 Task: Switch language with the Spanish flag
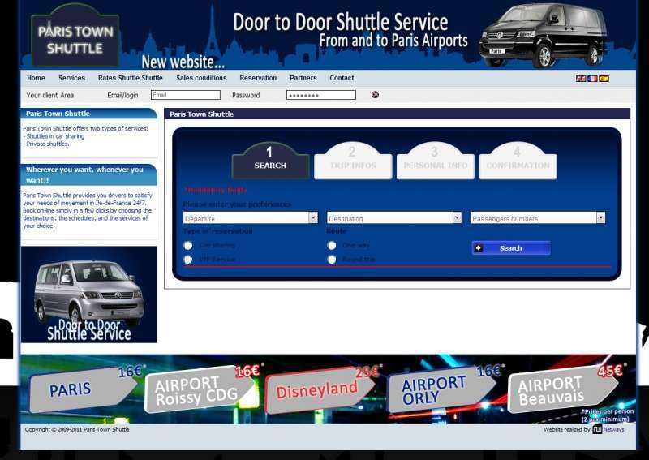pyautogui.click(x=604, y=78)
